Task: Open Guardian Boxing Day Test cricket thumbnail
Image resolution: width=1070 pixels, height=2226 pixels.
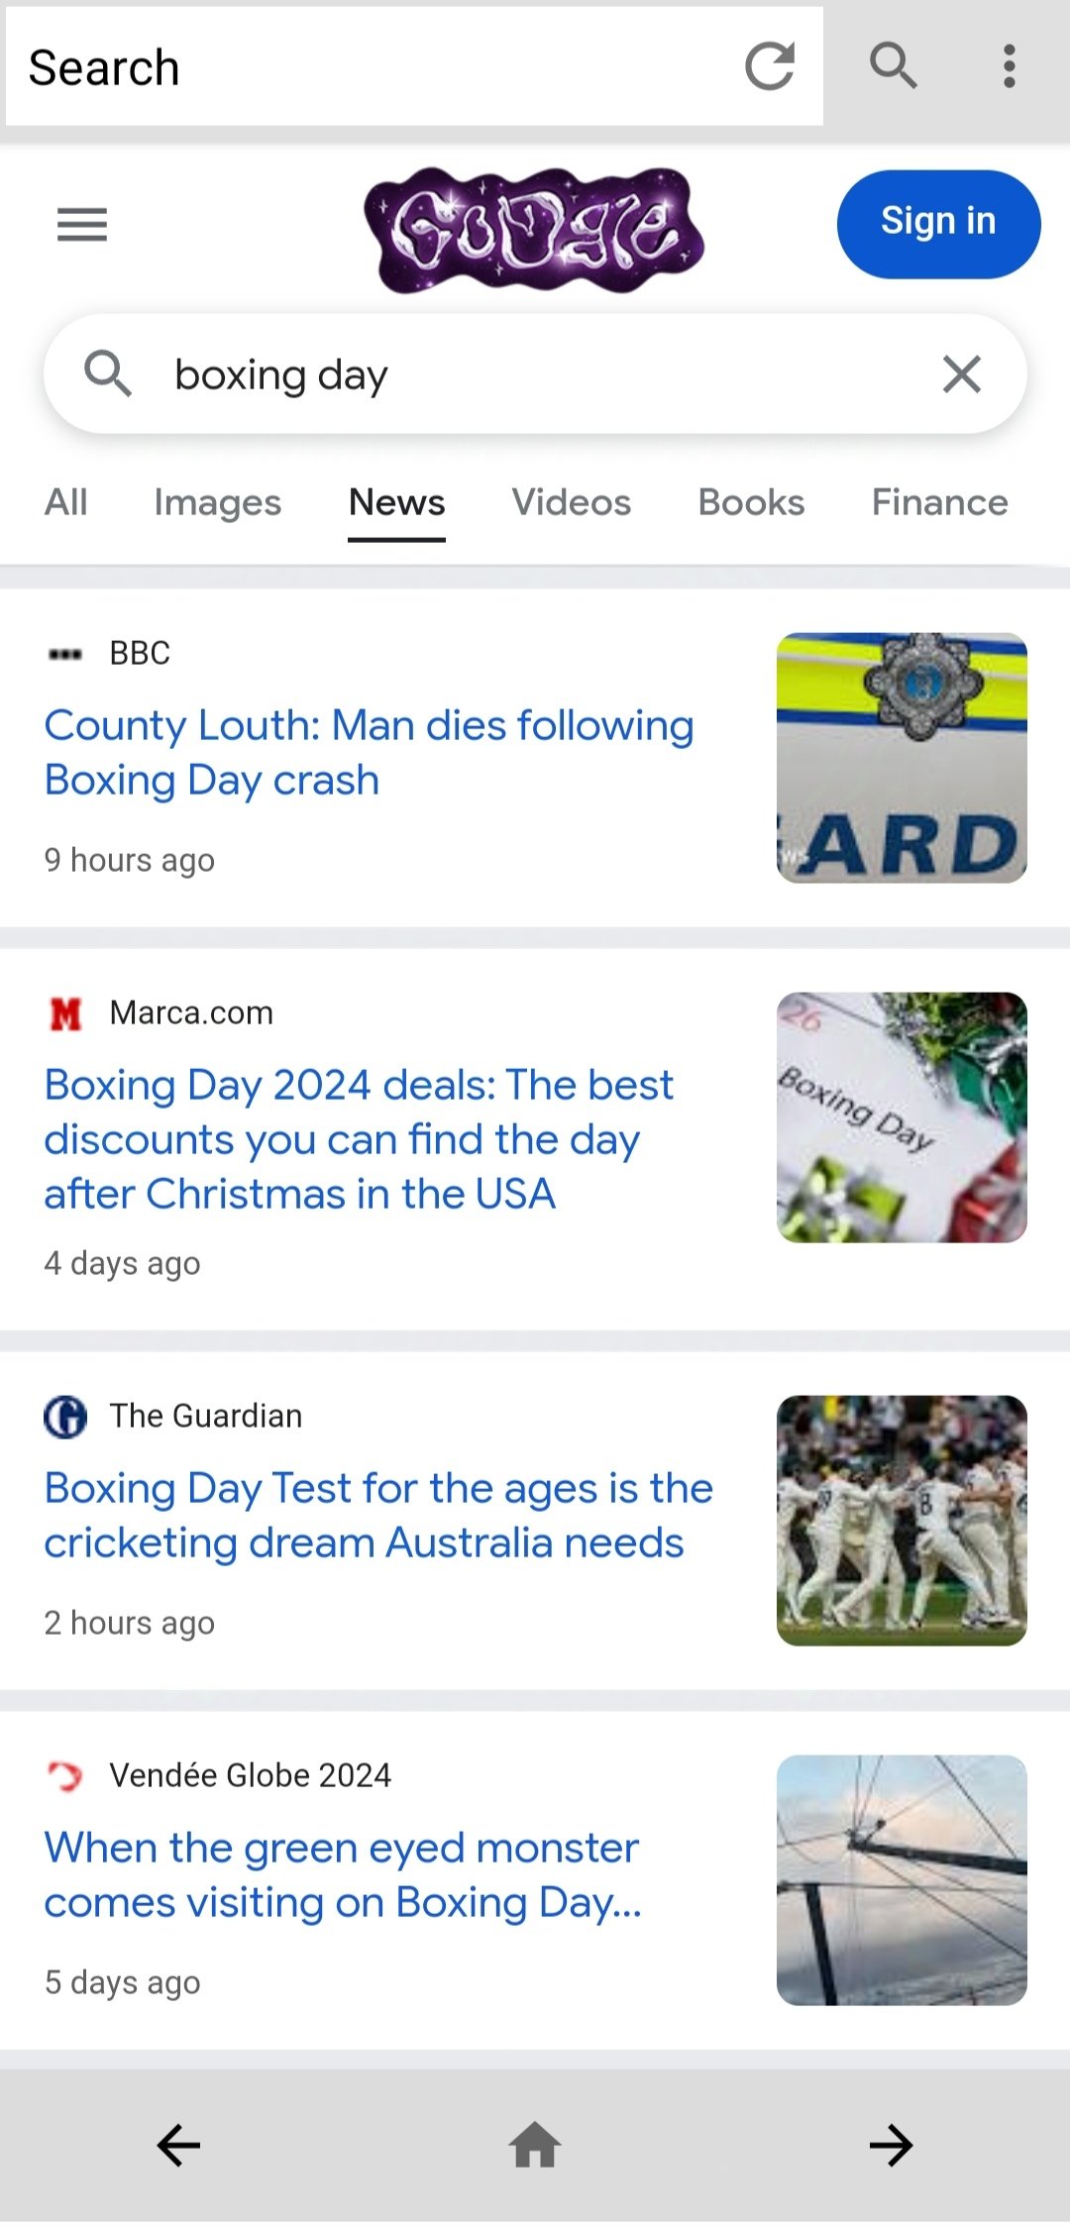Action: click(x=902, y=1521)
